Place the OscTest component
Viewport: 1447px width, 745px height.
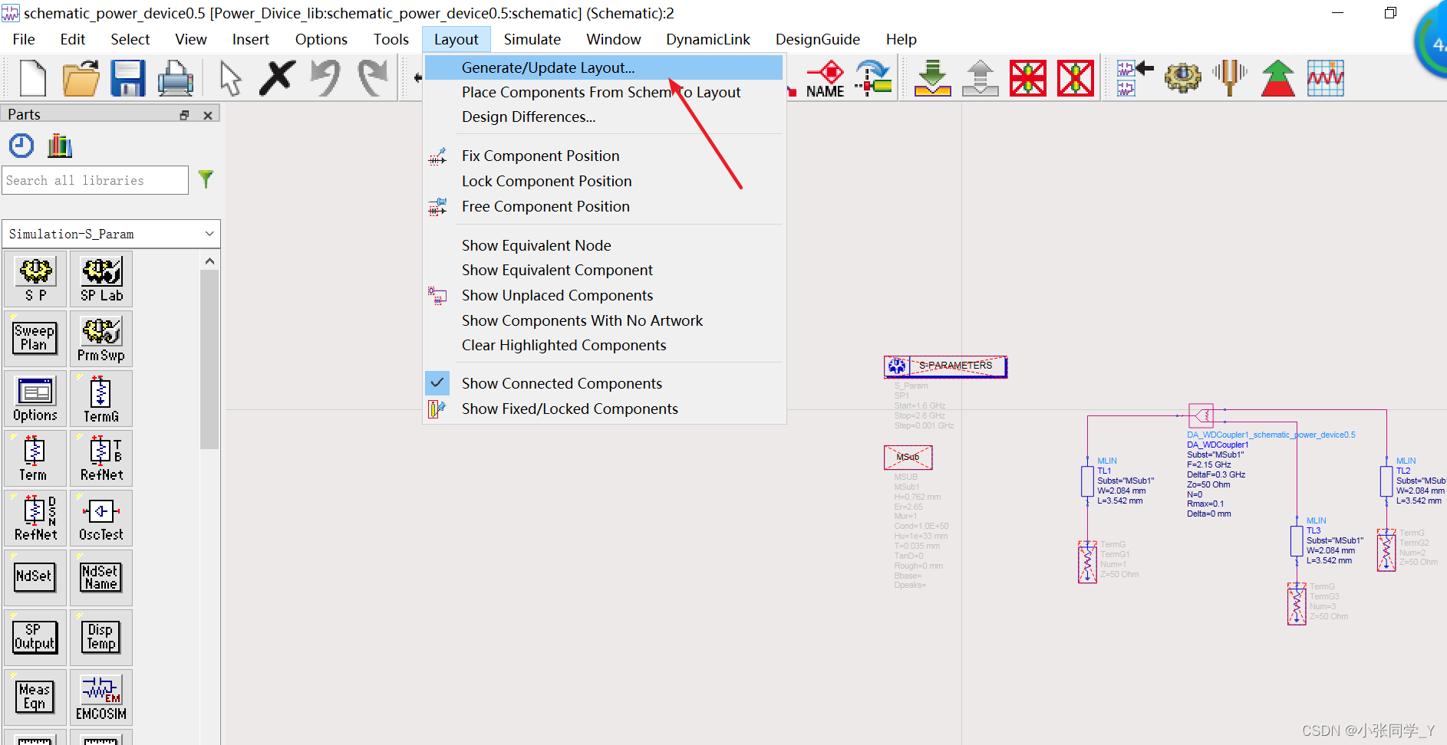coord(101,518)
